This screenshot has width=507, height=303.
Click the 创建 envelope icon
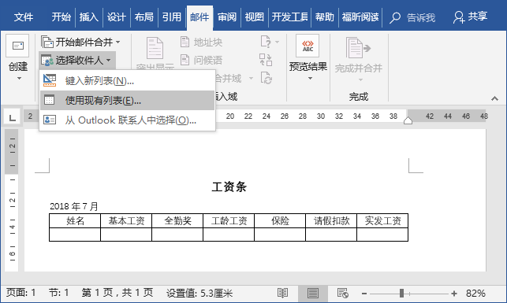pyautogui.click(x=17, y=46)
